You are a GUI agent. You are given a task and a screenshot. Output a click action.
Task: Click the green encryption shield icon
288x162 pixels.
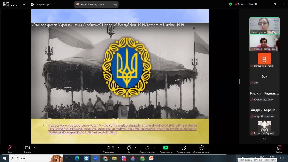point(230,4)
